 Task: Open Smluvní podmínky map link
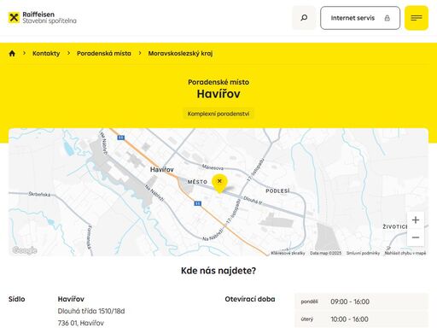363,253
